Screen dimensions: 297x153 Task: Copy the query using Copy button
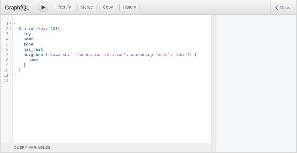click(x=108, y=7)
